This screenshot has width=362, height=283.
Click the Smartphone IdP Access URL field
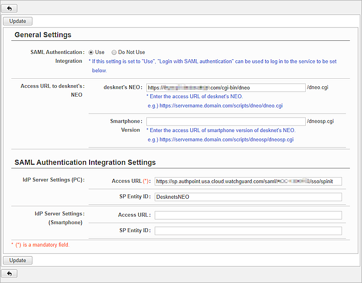pyautogui.click(x=248, y=215)
